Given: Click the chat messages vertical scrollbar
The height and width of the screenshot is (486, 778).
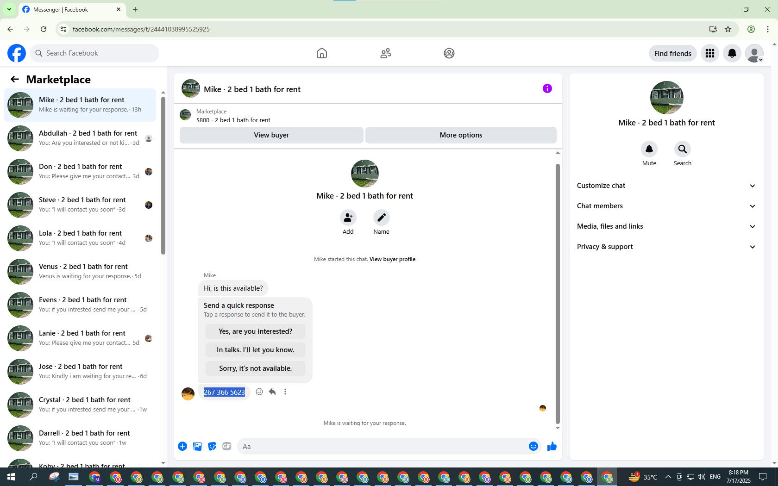Looking at the screenshot, I should [558, 294].
